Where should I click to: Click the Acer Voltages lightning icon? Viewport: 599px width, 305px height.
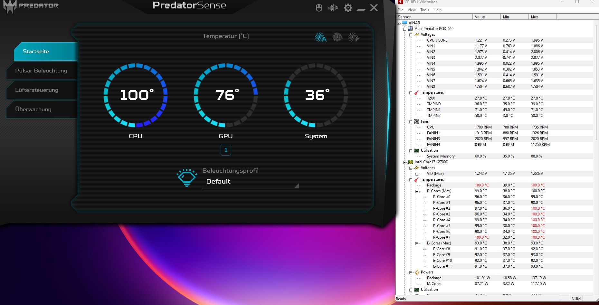pos(417,34)
